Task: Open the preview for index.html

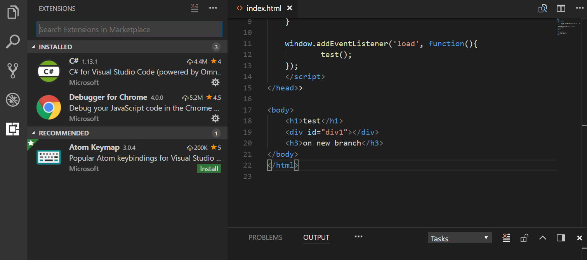Action: coord(542,8)
